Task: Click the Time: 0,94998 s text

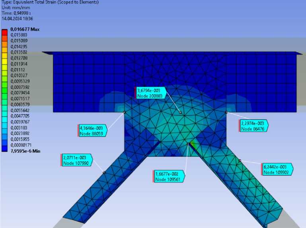Action: (16, 13)
